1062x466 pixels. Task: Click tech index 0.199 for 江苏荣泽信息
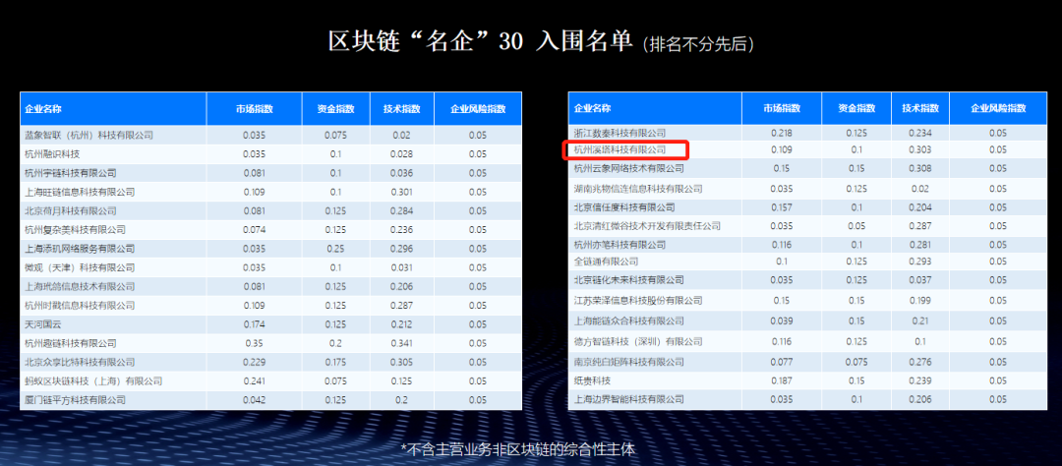point(919,300)
